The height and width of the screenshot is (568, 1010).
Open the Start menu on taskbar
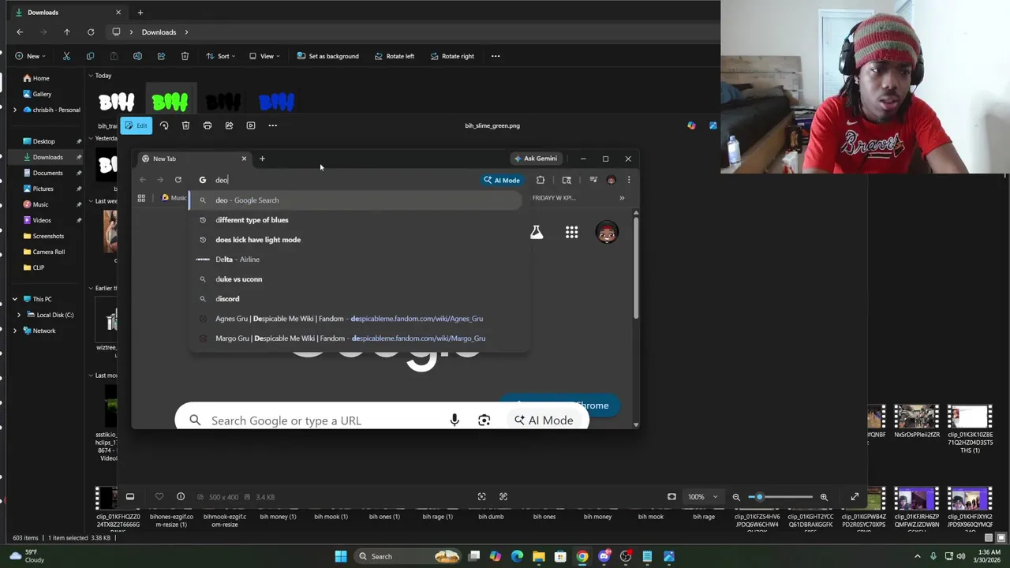pyautogui.click(x=341, y=556)
